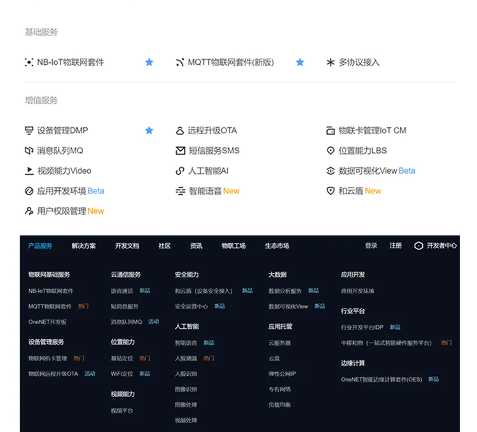Open the 物联网机卡管理 link
Viewport: 477px width, 432px height.
[48, 358]
